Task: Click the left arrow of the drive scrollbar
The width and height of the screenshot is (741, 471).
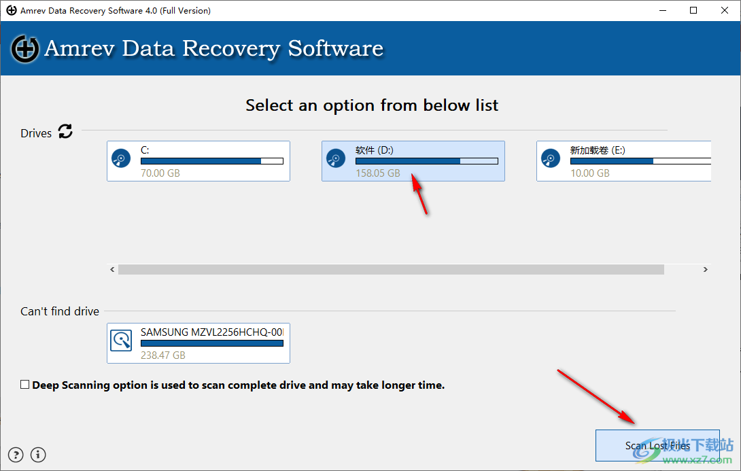Action: pyautogui.click(x=112, y=269)
